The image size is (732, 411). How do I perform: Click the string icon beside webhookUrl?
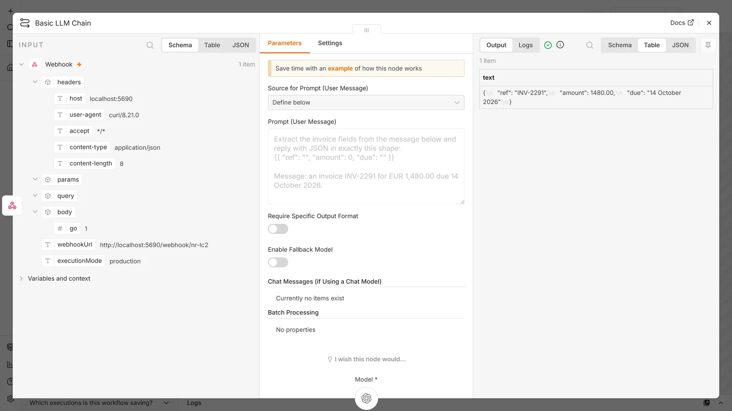(x=48, y=245)
